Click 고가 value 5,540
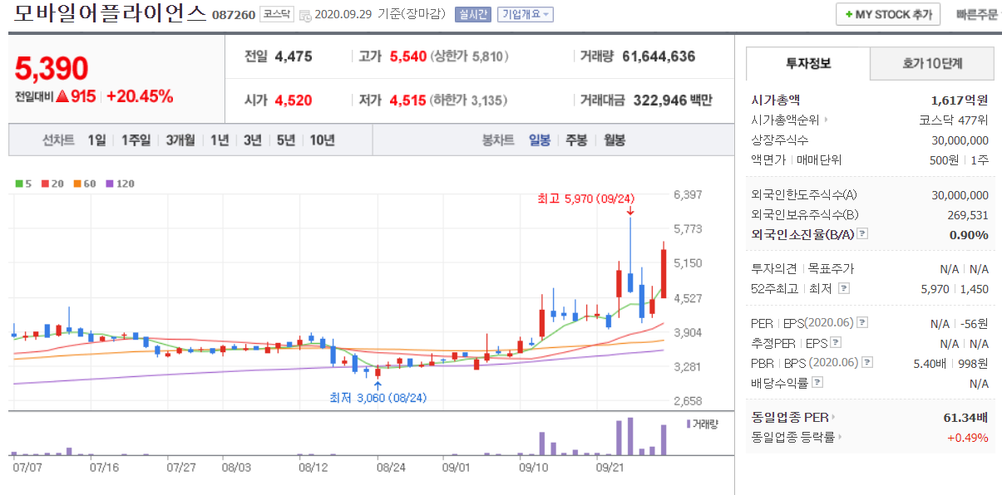This screenshot has height=495, width=1002. click(407, 56)
